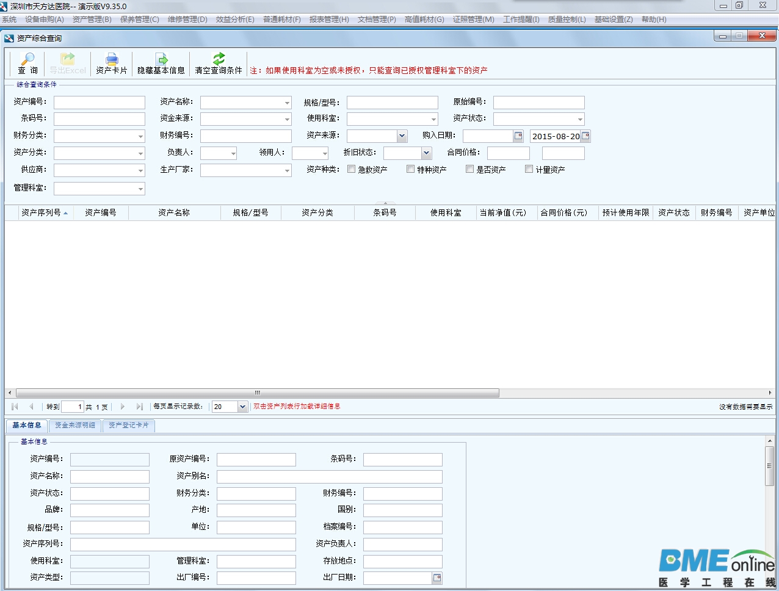Expand the 使用科室 dropdown in query conditions

[x=433, y=119]
